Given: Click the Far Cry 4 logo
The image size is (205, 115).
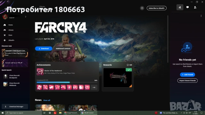Looking at the screenshot, I should click(x=61, y=27).
